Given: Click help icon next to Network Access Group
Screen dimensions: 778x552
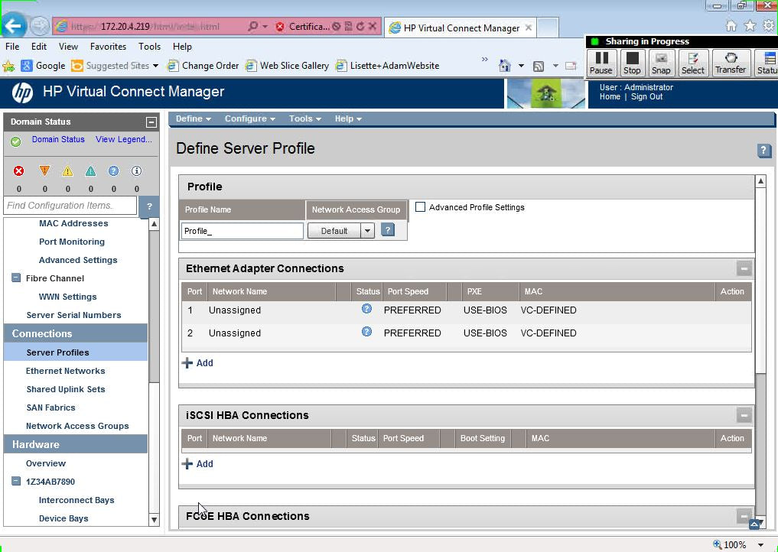Looking at the screenshot, I should (388, 229).
